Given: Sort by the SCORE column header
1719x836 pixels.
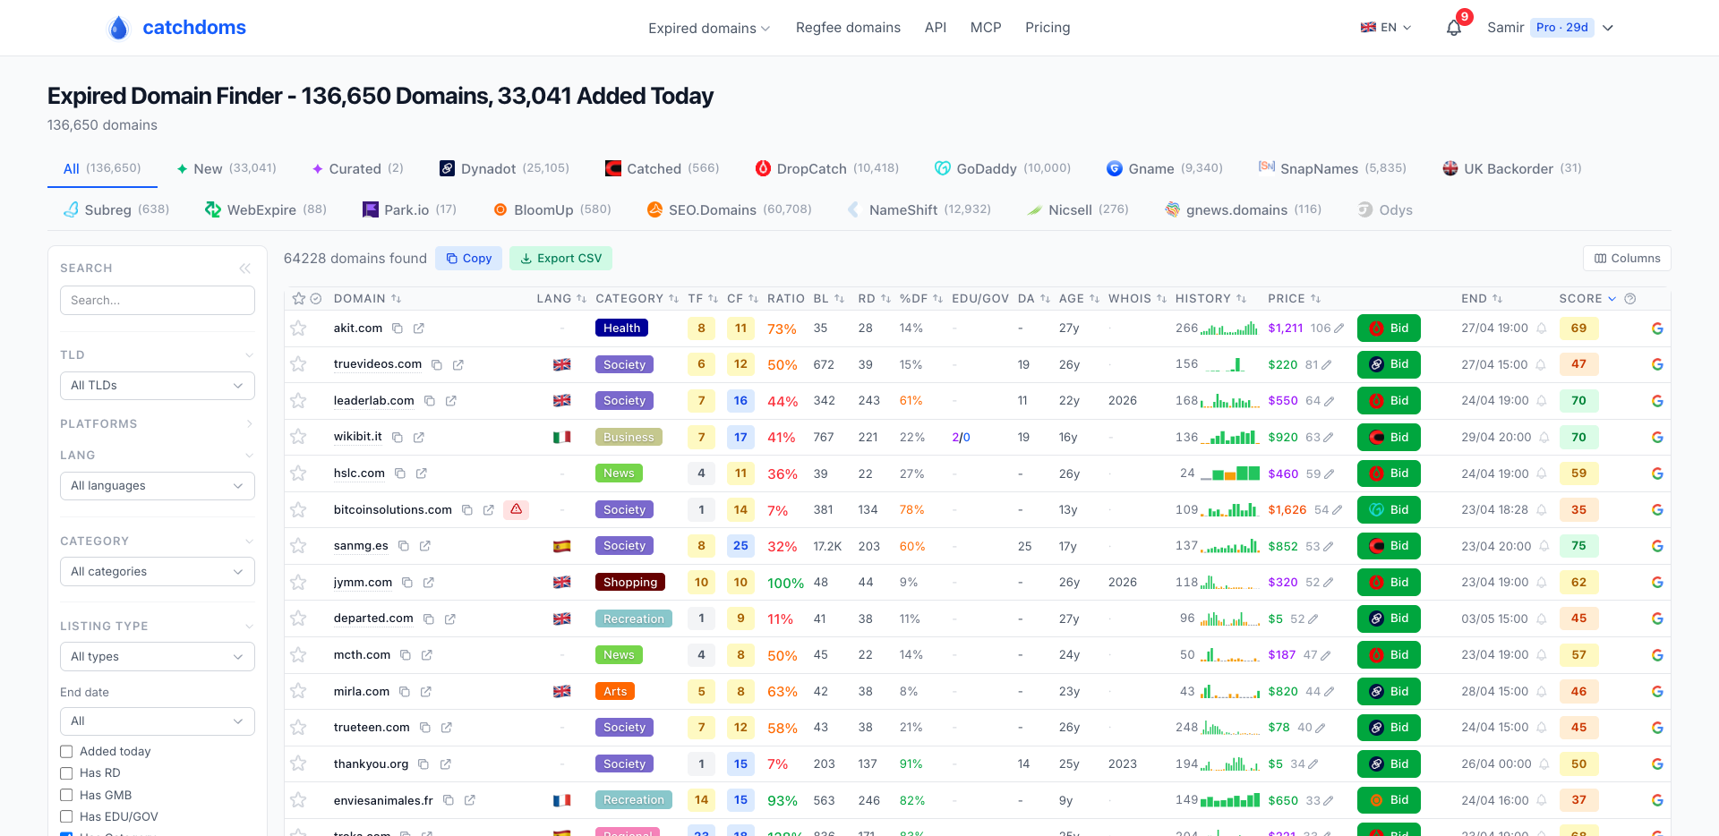Looking at the screenshot, I should [1587, 299].
